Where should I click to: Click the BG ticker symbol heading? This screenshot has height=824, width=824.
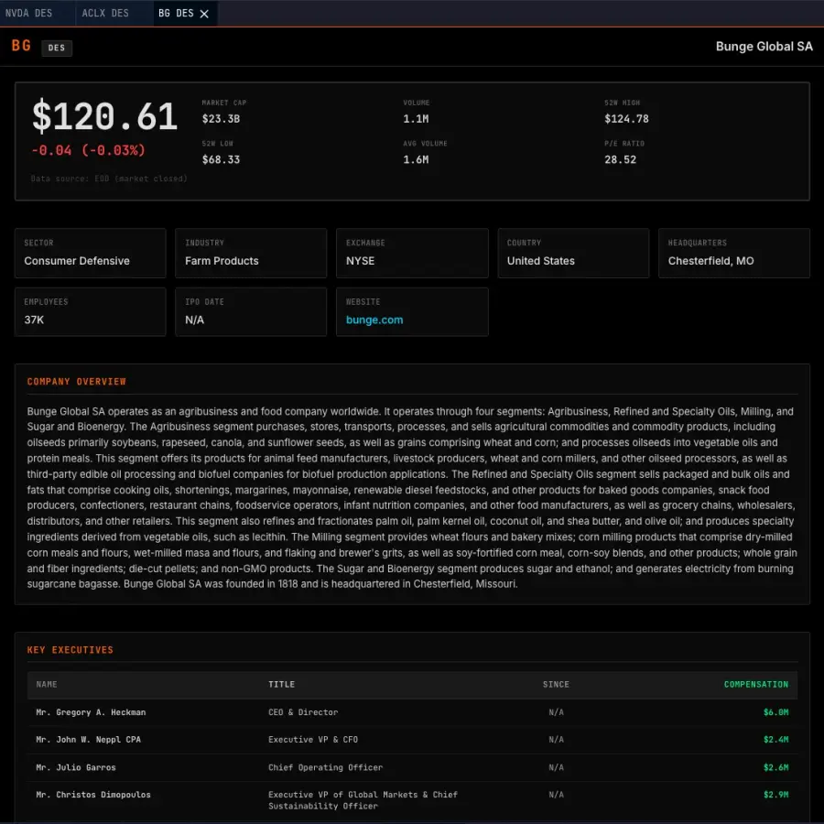click(20, 46)
